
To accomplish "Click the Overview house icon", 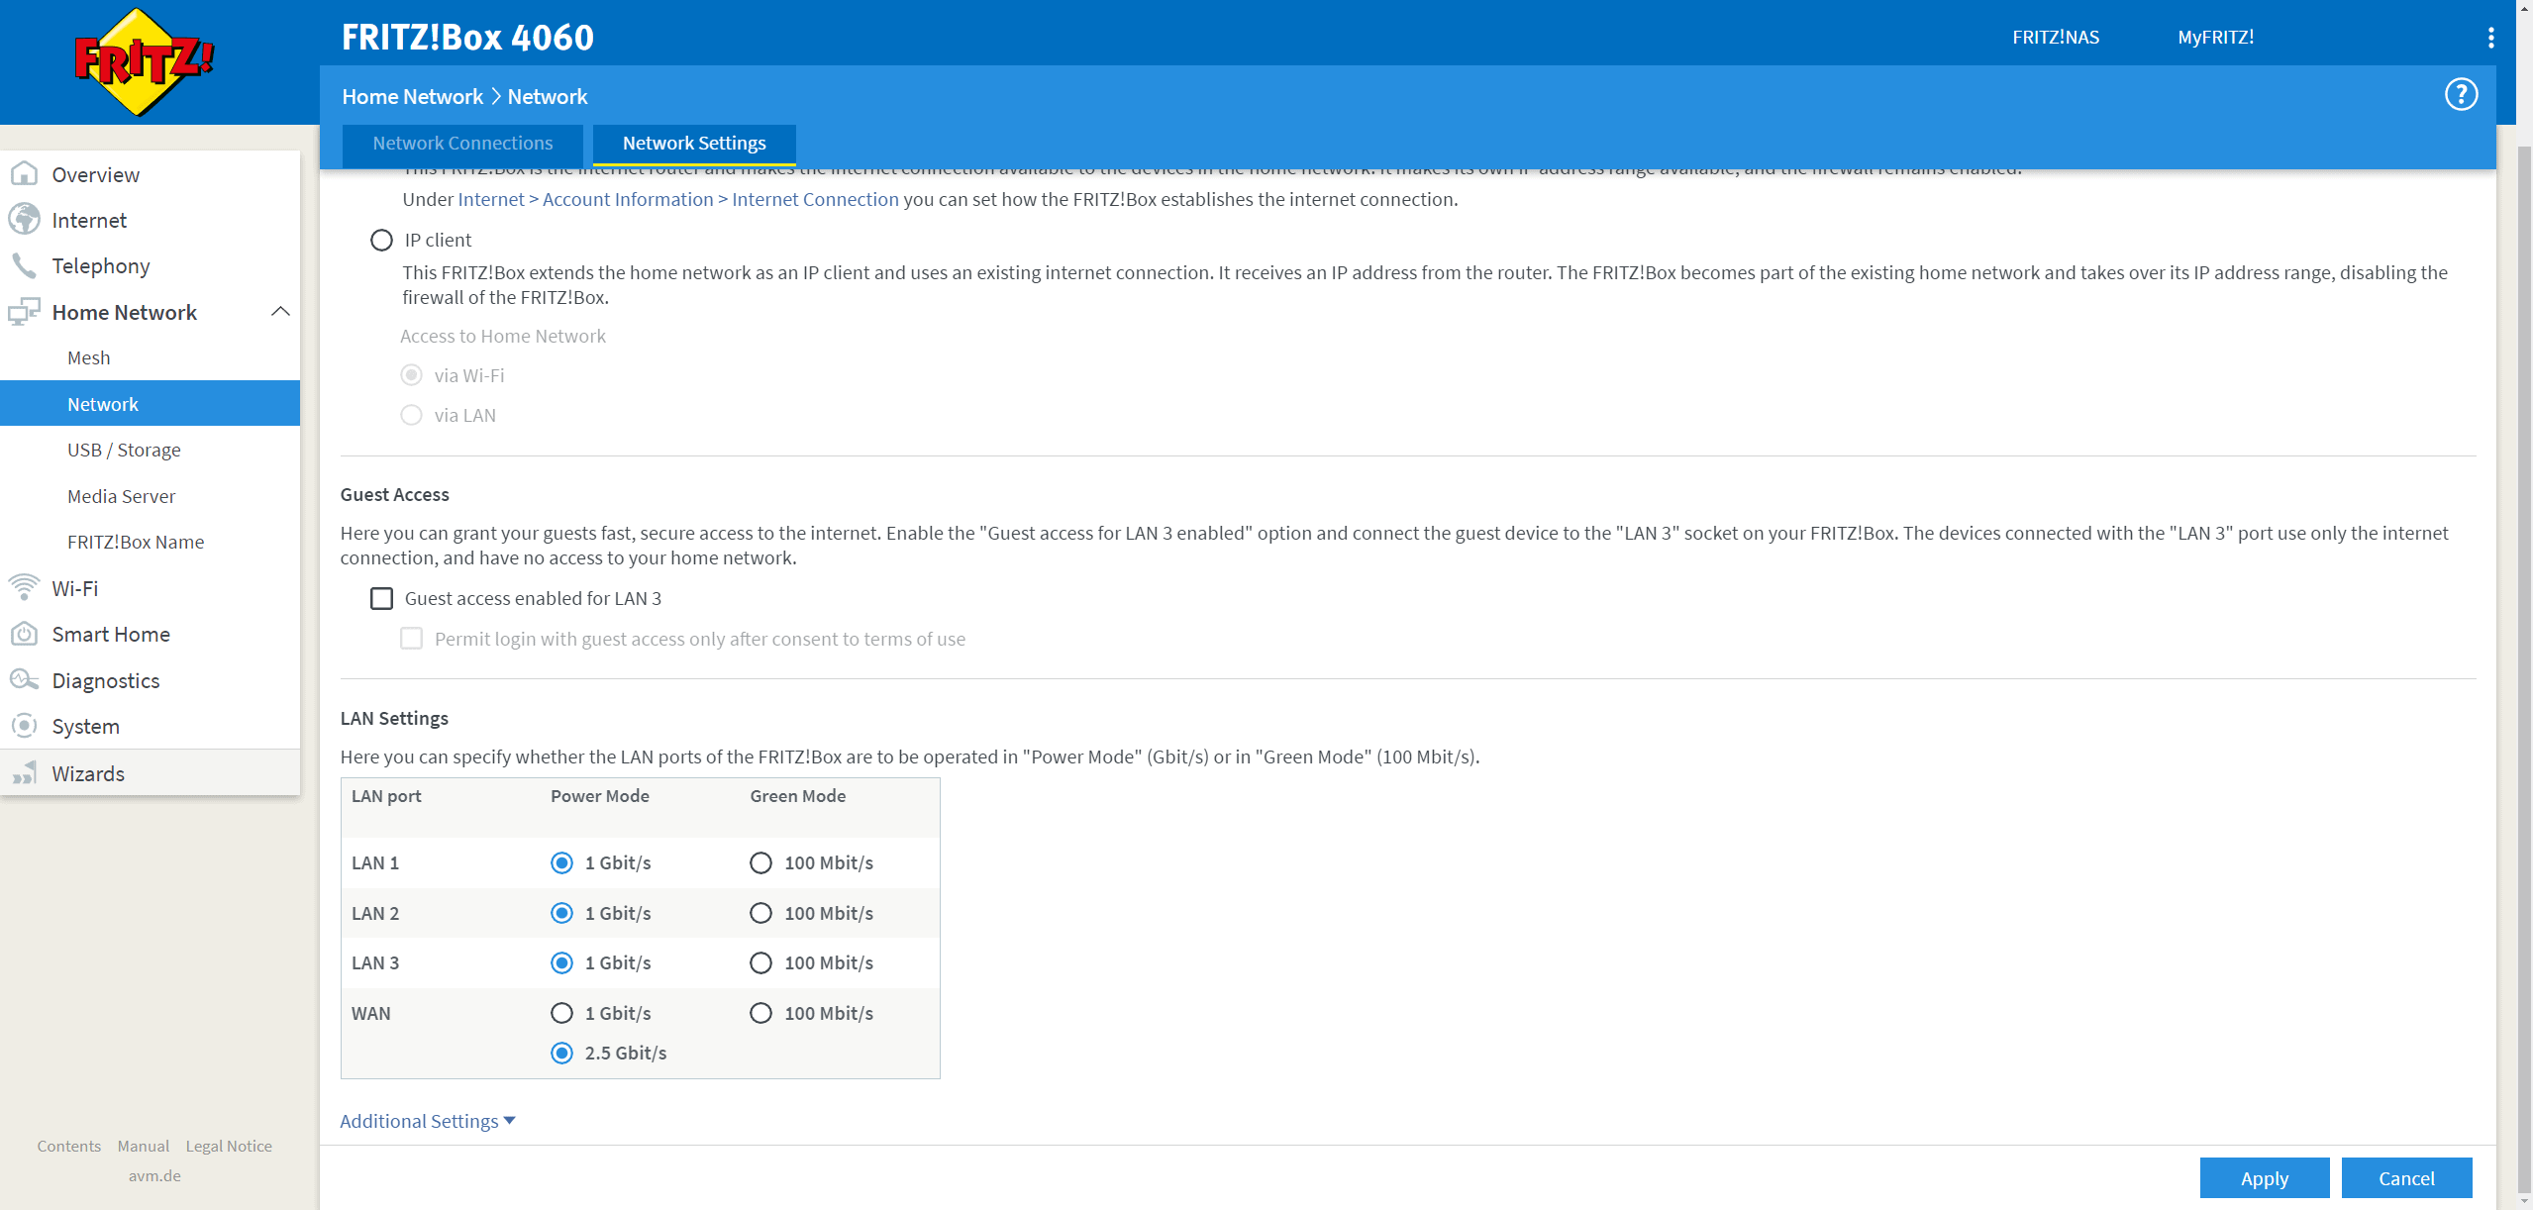I will click(x=24, y=174).
